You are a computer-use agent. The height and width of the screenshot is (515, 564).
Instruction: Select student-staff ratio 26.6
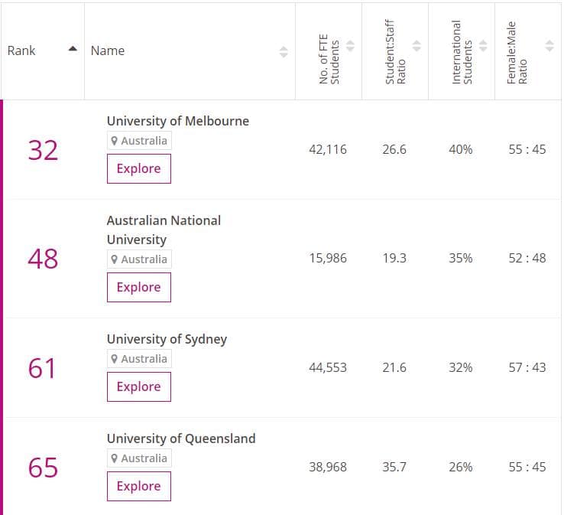click(394, 149)
